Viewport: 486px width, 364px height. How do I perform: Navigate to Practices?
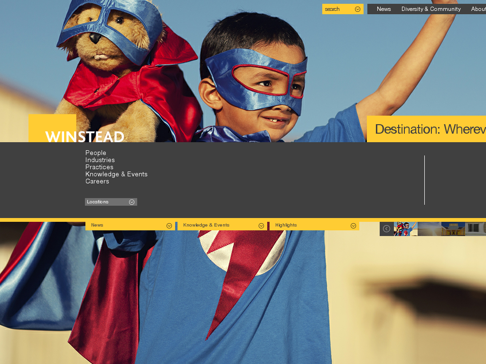pyautogui.click(x=99, y=167)
